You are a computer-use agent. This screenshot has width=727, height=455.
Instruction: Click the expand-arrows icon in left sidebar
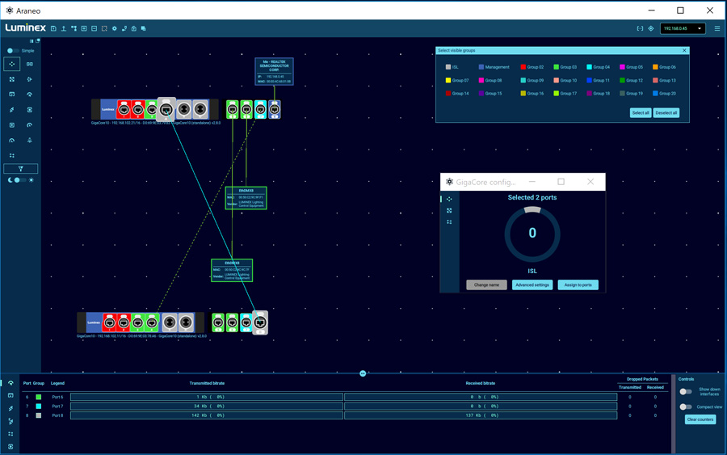[12, 79]
